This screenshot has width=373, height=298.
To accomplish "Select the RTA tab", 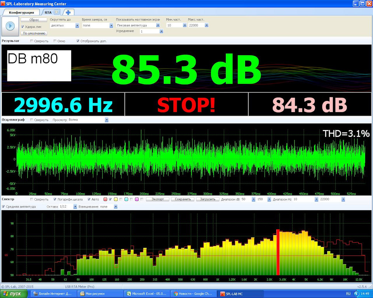I will (x=48, y=12).
